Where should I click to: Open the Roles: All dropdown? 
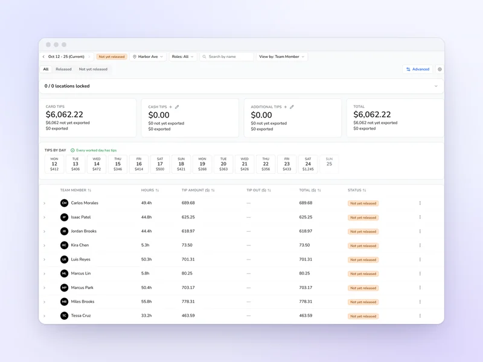[183, 57]
